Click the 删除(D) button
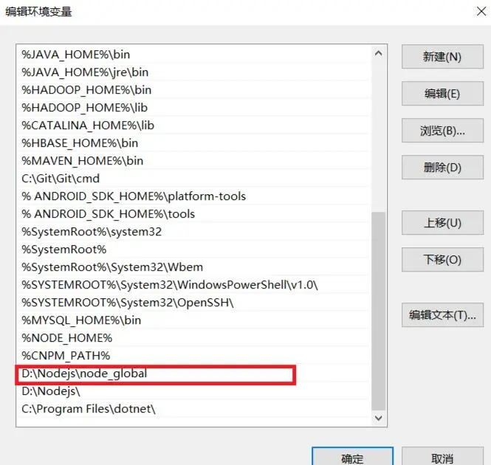 pos(442,168)
